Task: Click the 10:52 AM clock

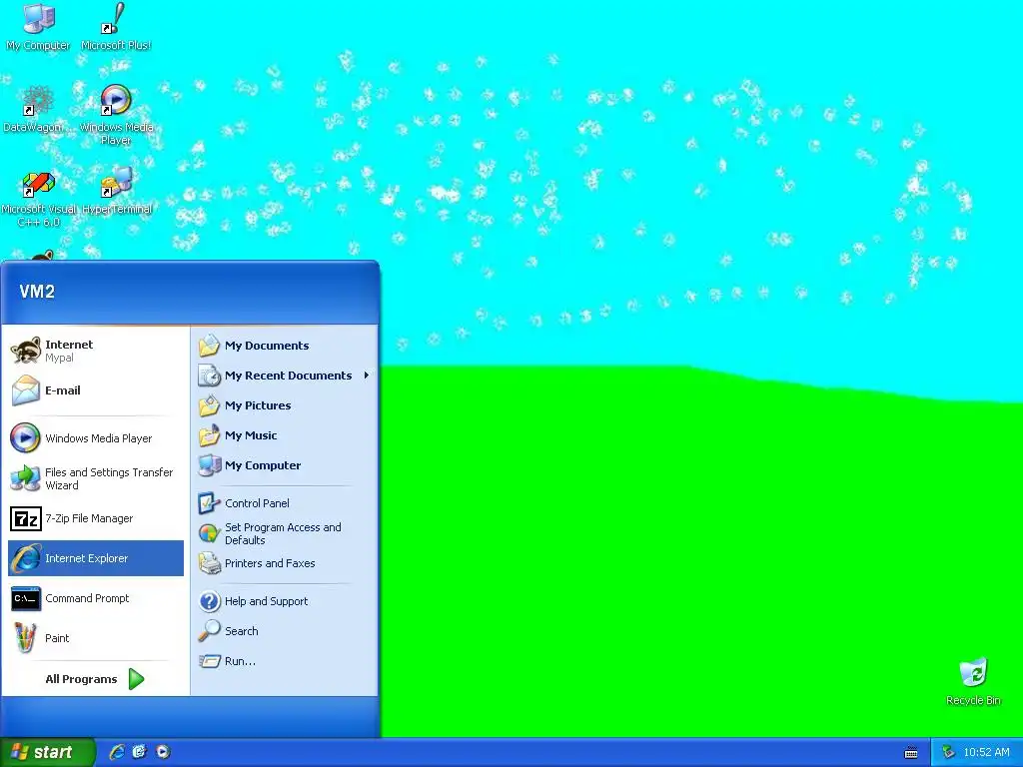Action: coord(986,752)
